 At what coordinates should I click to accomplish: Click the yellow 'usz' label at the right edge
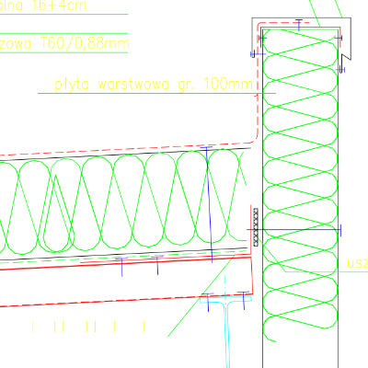tap(358, 264)
